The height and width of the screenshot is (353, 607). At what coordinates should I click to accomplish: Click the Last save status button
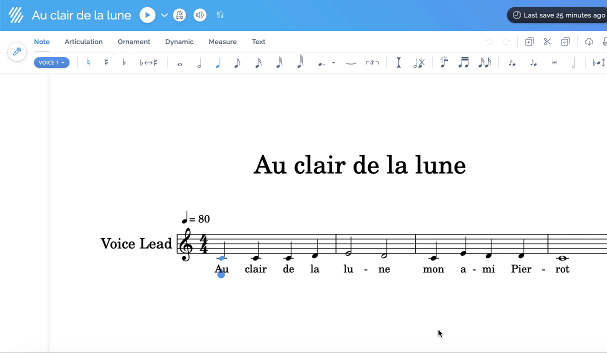coord(558,15)
